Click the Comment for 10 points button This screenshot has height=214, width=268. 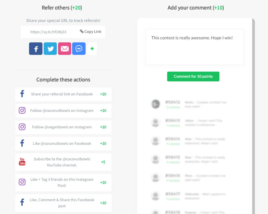tap(193, 77)
